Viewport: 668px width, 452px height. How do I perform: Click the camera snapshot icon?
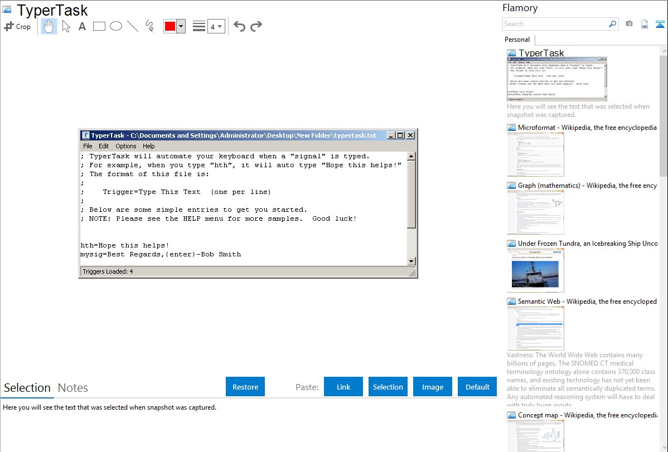629,24
